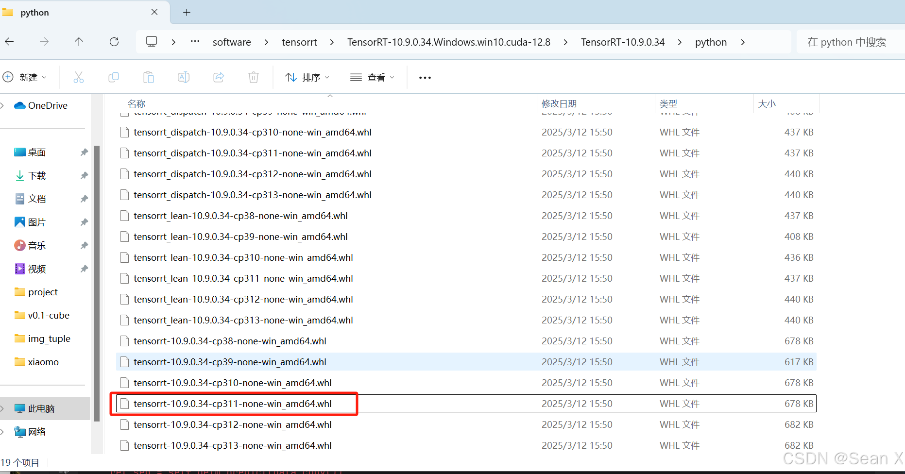This screenshot has width=905, height=474.
Task: Open the img_tuple folder in sidebar
Action: 43,339
